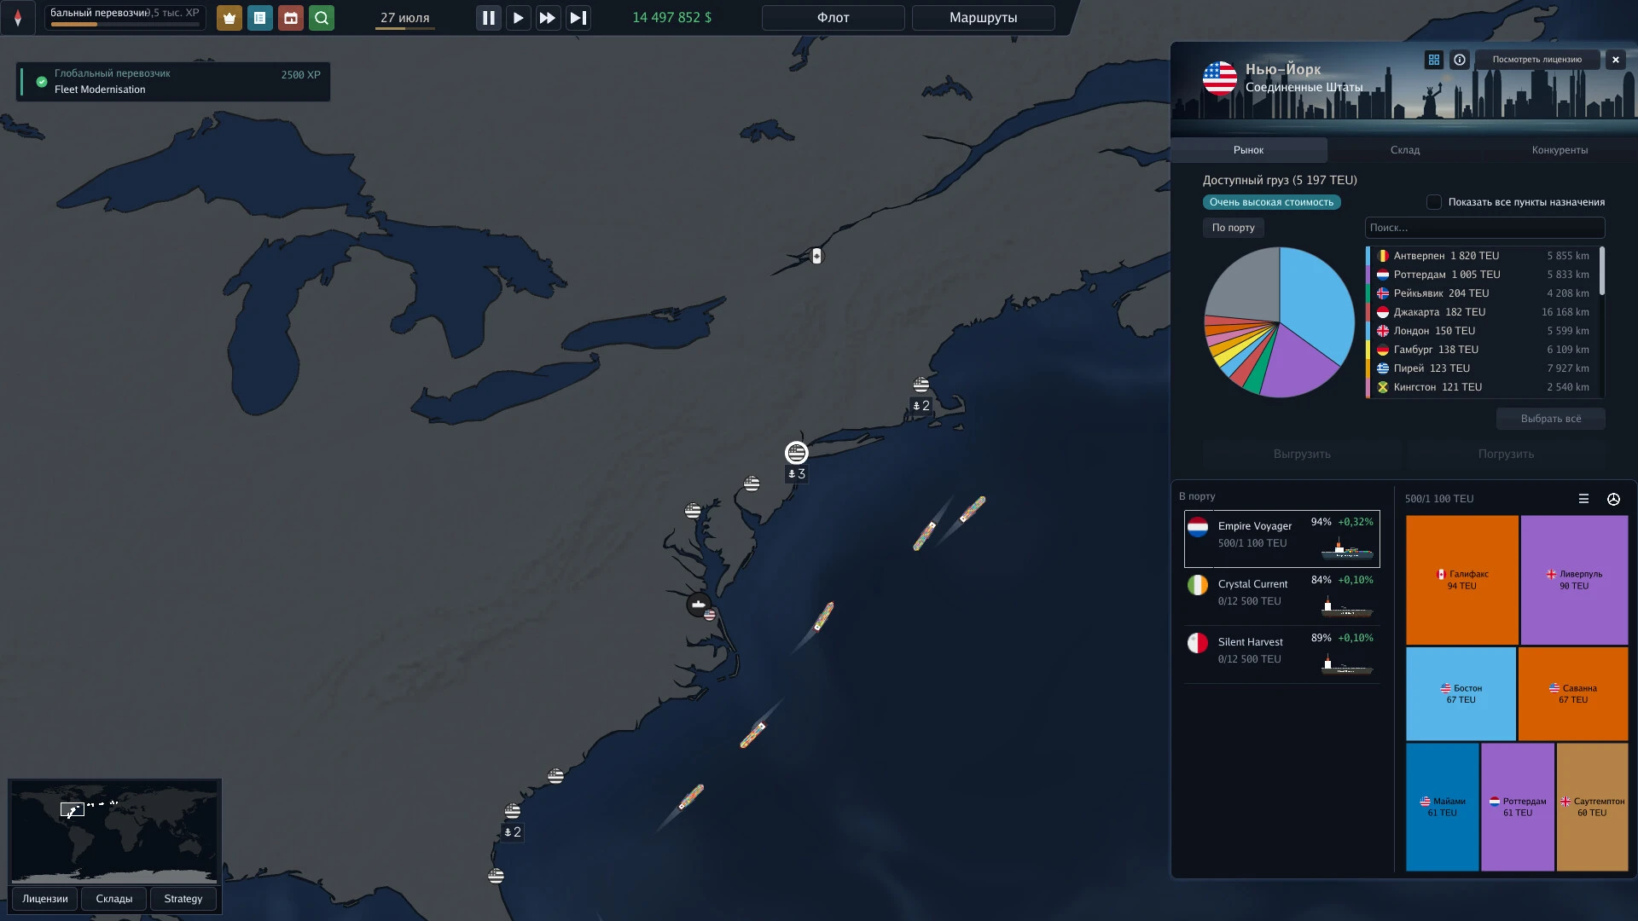This screenshot has height=921, width=1638.
Task: Switch cargo hold to chart view icon
Action: point(1613,499)
